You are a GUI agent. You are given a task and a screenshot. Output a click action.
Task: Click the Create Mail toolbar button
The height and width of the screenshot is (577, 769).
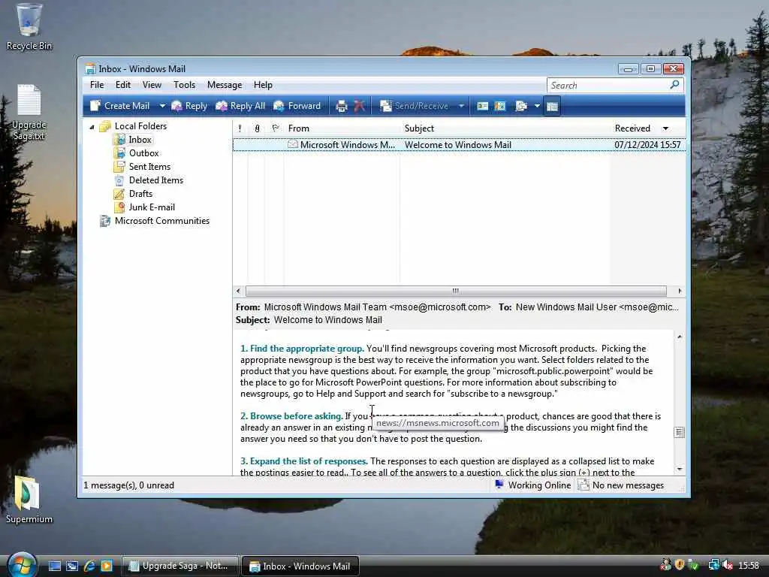click(x=121, y=106)
